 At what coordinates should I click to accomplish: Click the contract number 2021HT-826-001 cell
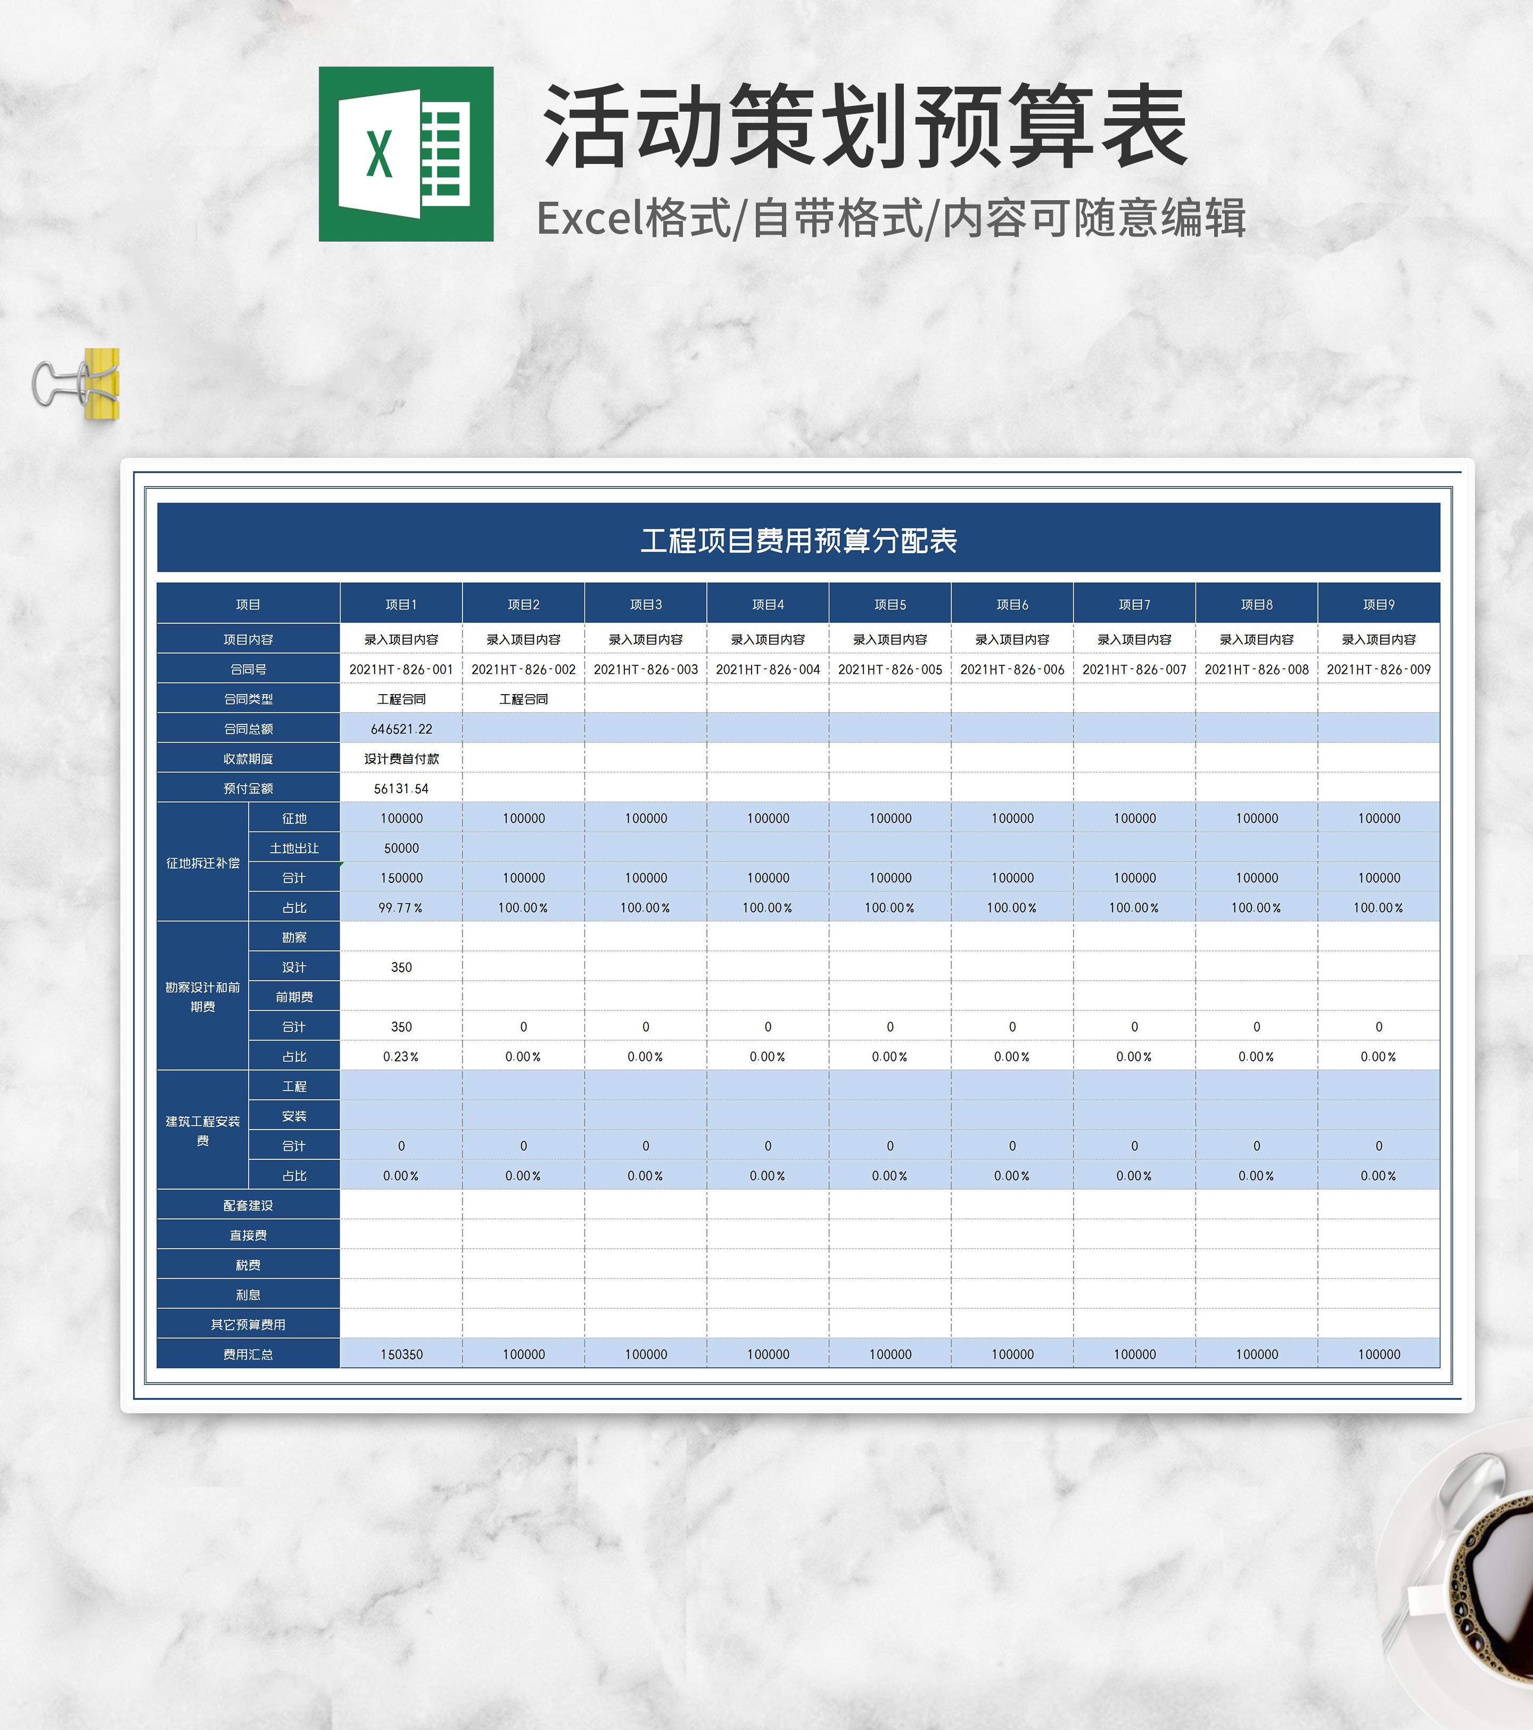coord(401,670)
